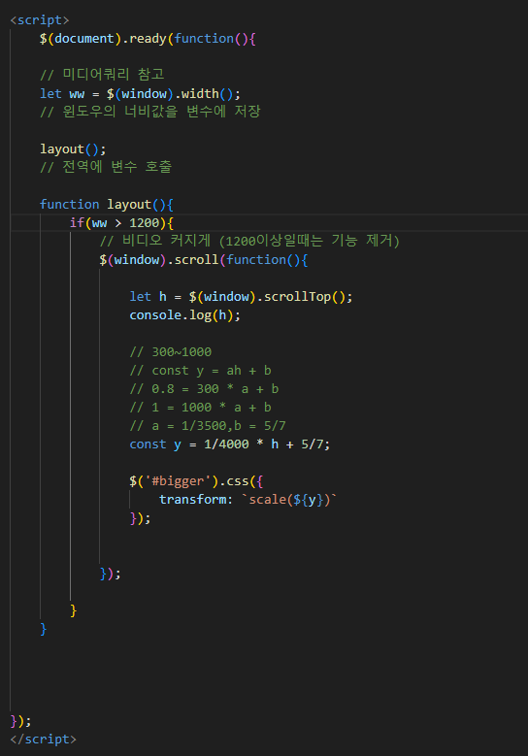Click the comment '// 0.8 = 300 * a + b'

point(204,389)
